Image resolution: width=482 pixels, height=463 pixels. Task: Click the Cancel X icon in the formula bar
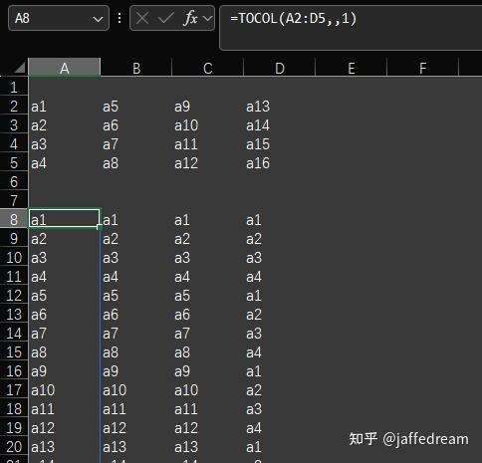click(x=142, y=18)
